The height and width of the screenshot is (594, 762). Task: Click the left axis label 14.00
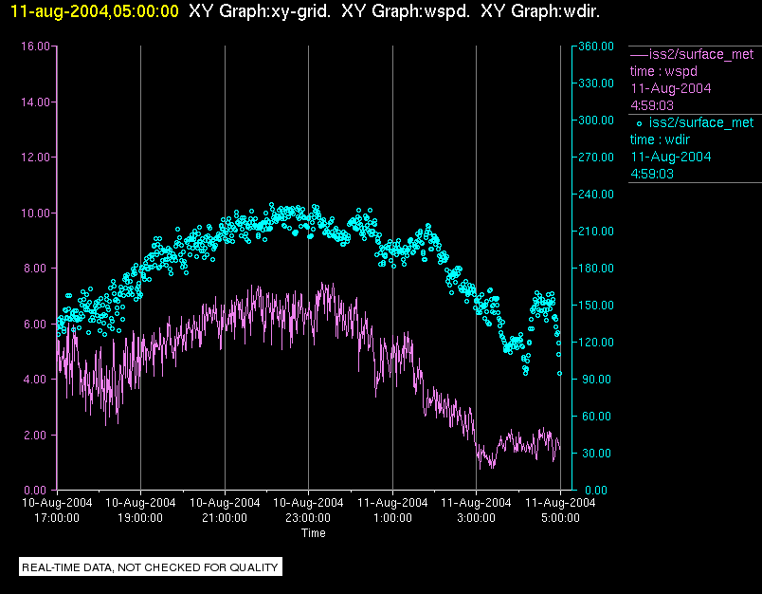pyautogui.click(x=35, y=102)
